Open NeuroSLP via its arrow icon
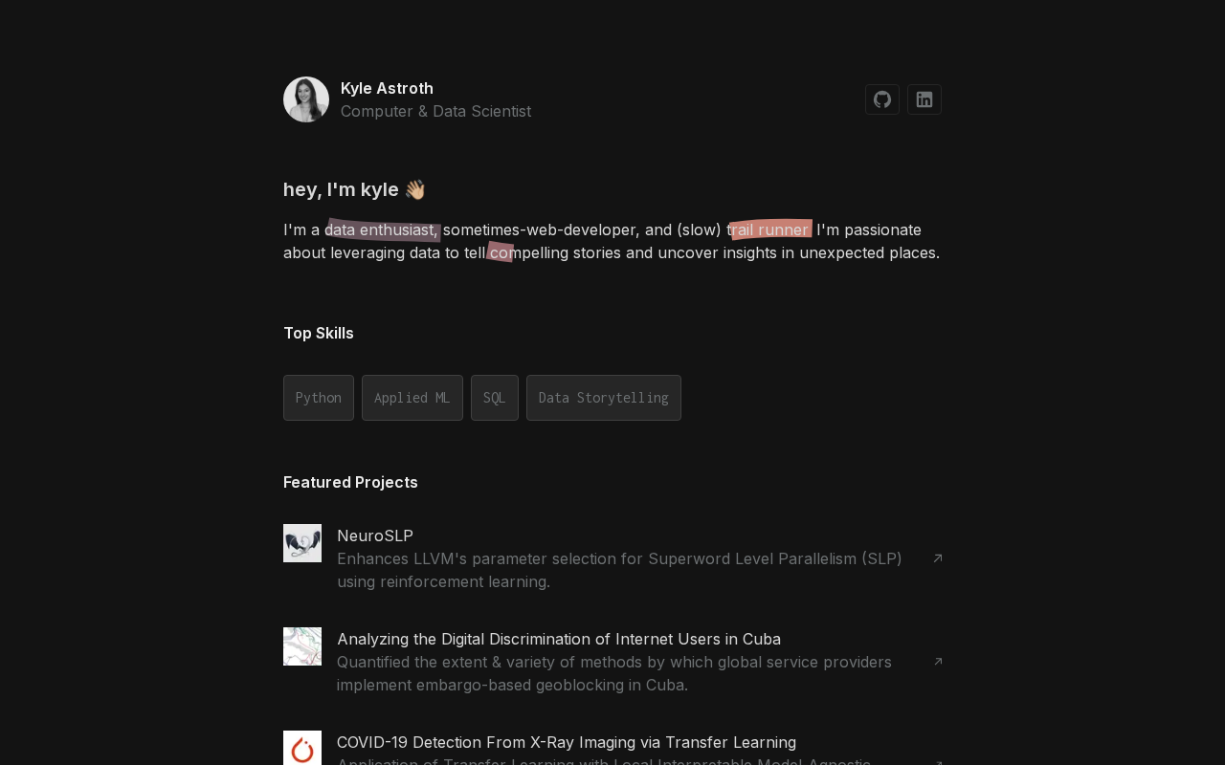Viewport: 1225px width, 765px height. [x=938, y=558]
